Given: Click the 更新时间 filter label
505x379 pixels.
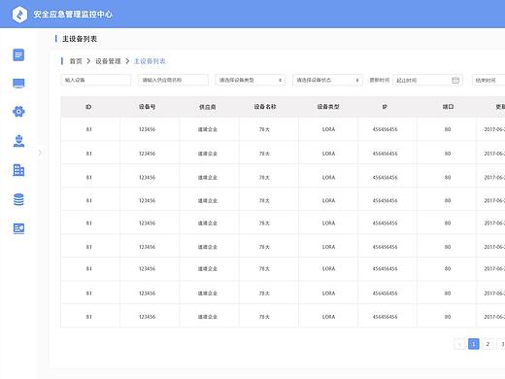Looking at the screenshot, I should (380, 80).
